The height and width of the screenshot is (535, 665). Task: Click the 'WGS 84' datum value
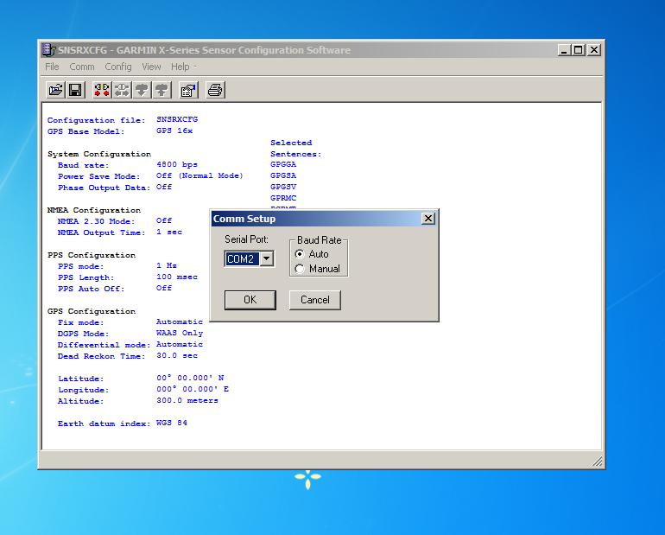click(x=172, y=423)
